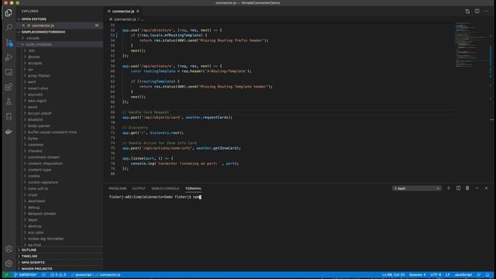496x279 pixels.
Task: Split the terminal panel
Action: point(458,188)
